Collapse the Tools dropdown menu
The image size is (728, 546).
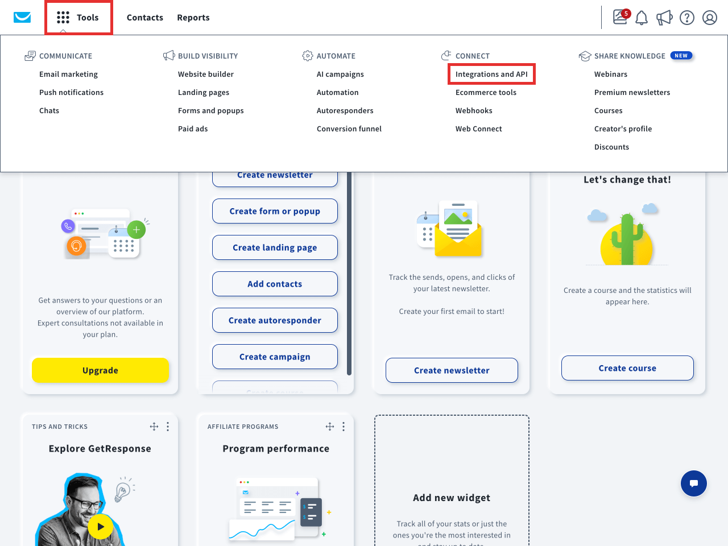pos(78,18)
